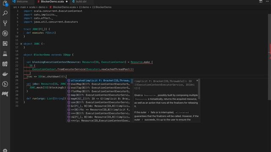The image size is (271, 152).
Task: Click the 'Resource.make' underlined code
Action: [x=140, y=62]
